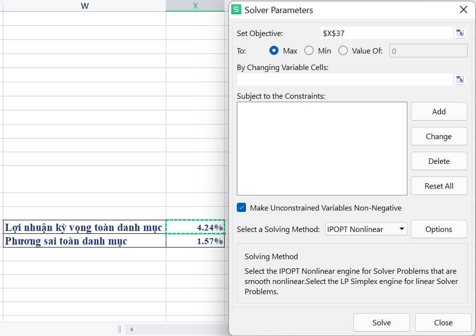This screenshot has width=476, height=336.
Task: Uncheck Make Unconstrained Variables Non-Negative
Action: pos(241,208)
